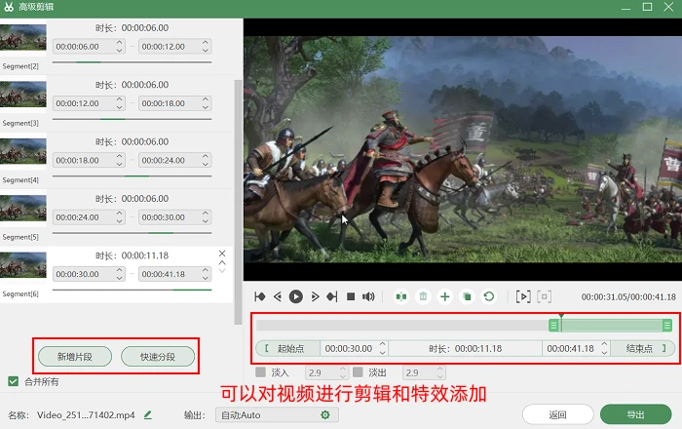682x429 pixels.
Task: Click Segment[6] end time stepper
Action: click(x=206, y=274)
